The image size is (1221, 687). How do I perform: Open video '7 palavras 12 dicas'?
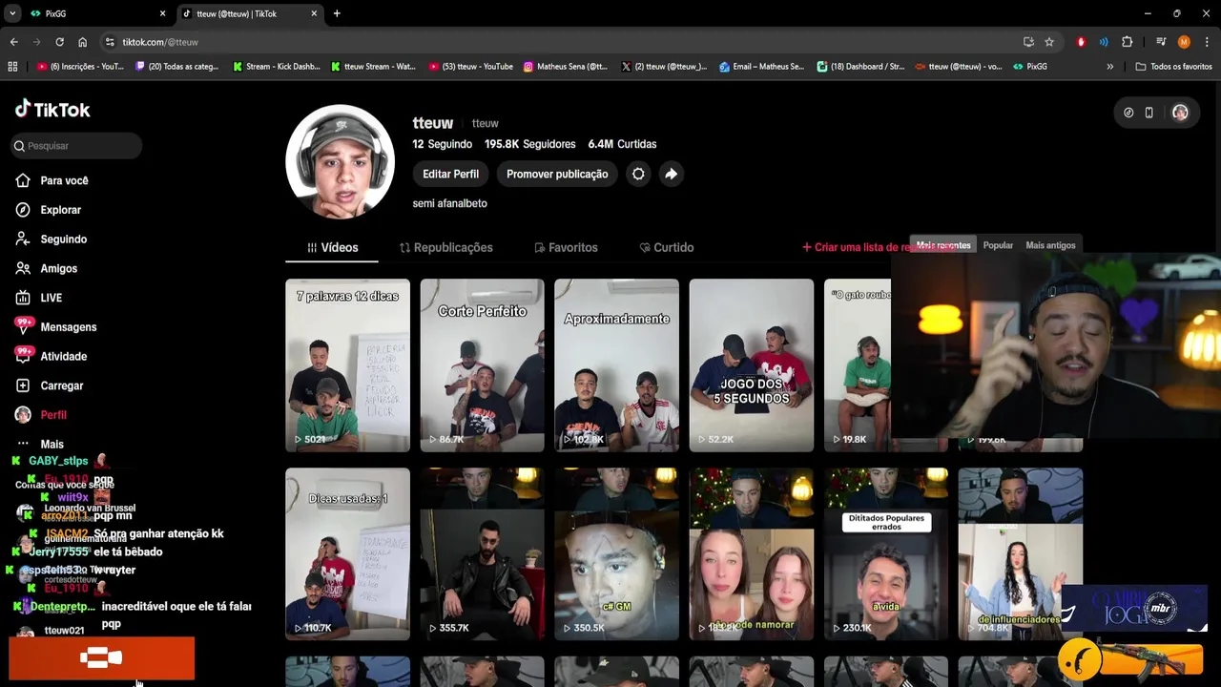(347, 364)
